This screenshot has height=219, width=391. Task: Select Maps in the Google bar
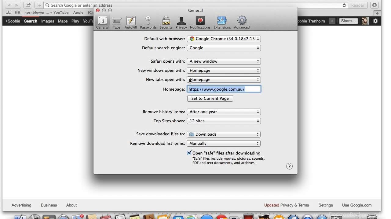coord(63,21)
